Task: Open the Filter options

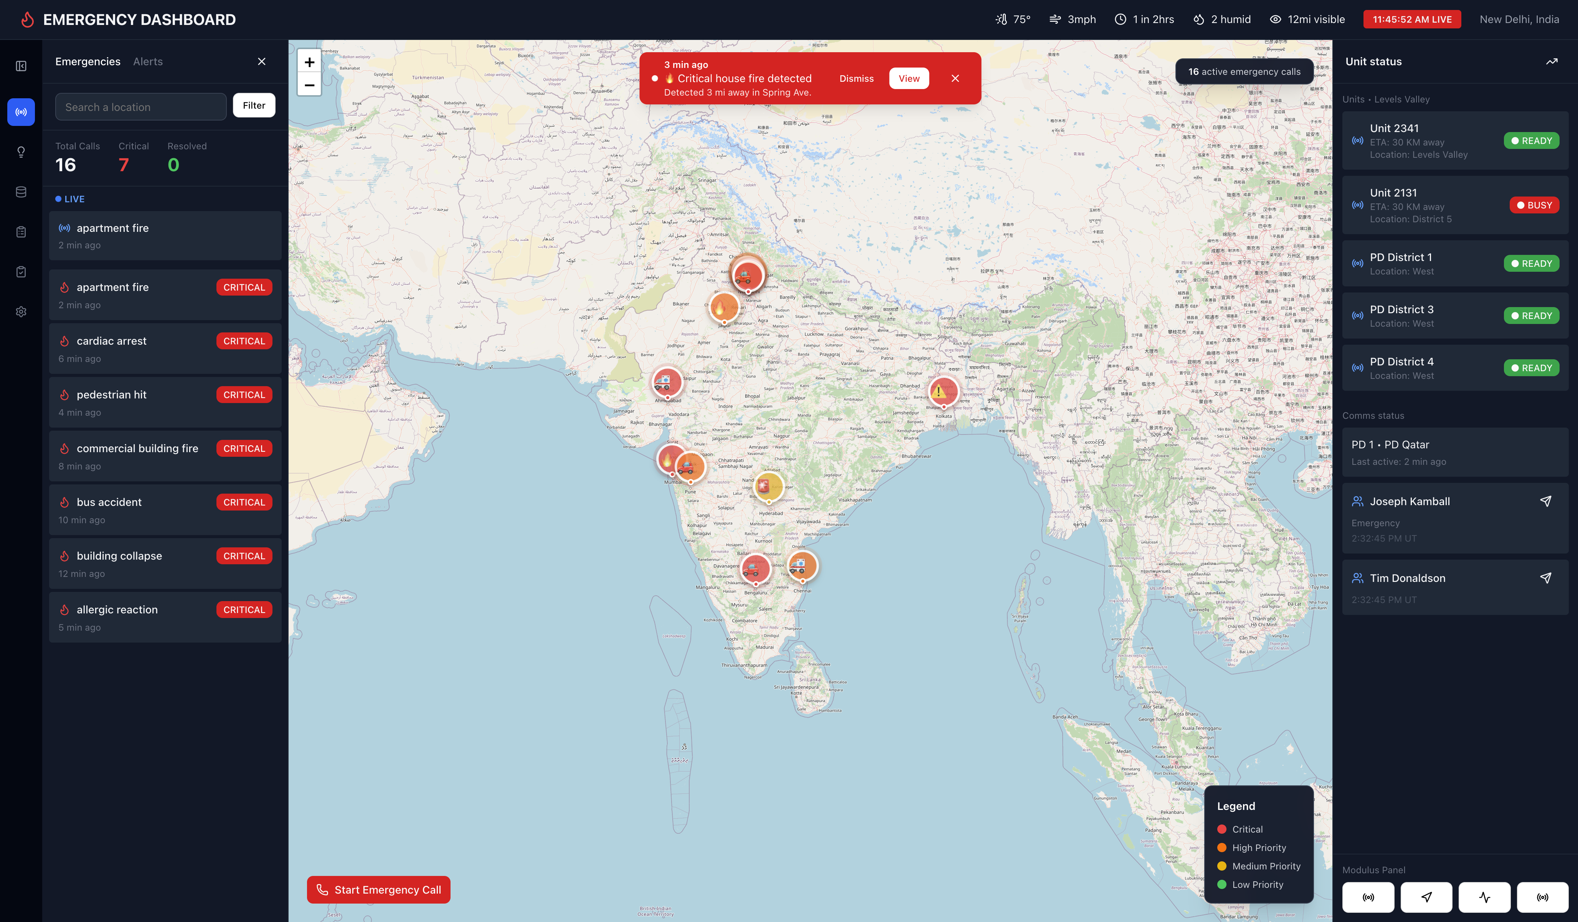Action: click(x=254, y=105)
